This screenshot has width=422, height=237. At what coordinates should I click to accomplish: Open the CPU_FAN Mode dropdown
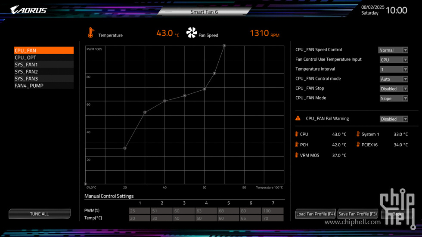pyautogui.click(x=394, y=98)
